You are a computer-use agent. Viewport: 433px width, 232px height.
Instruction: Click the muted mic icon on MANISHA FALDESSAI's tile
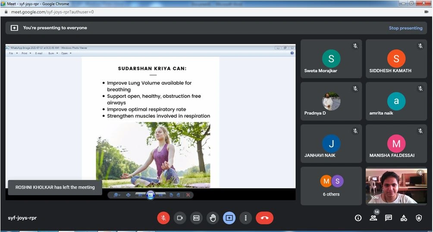[420, 131]
